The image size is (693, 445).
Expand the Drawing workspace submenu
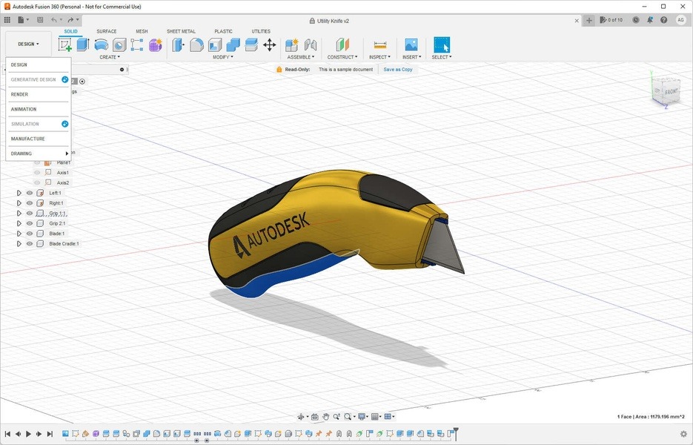(39, 153)
